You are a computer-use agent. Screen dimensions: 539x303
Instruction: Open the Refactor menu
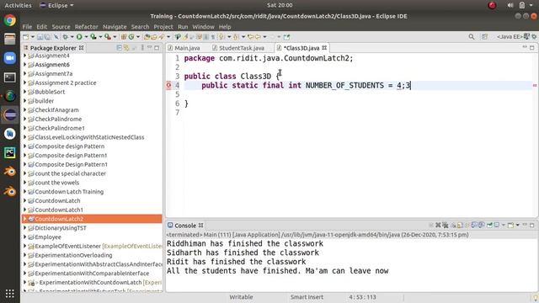click(86, 26)
